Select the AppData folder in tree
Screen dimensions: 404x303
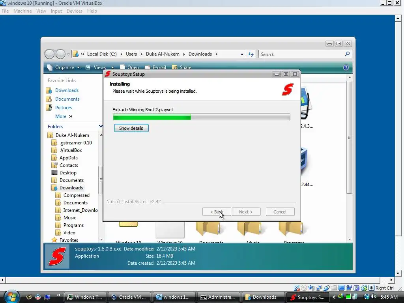point(69,158)
